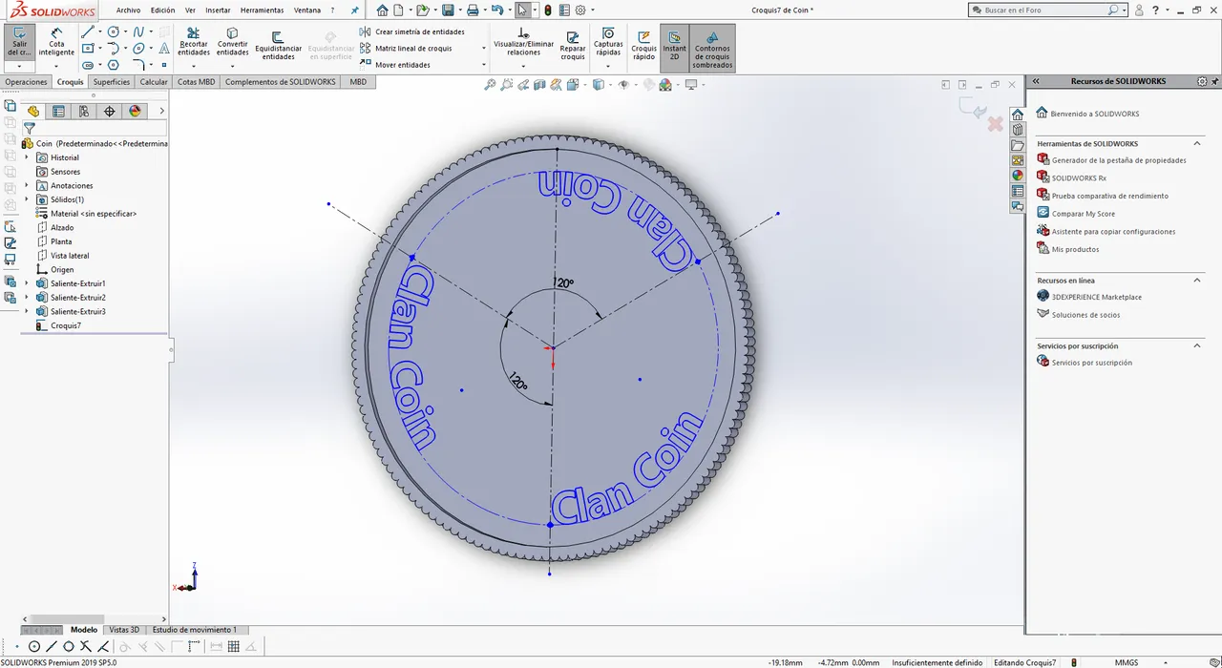The height and width of the screenshot is (668, 1222).
Task: Open Visualizar/Eliminar relaciones tool
Action: [523, 41]
